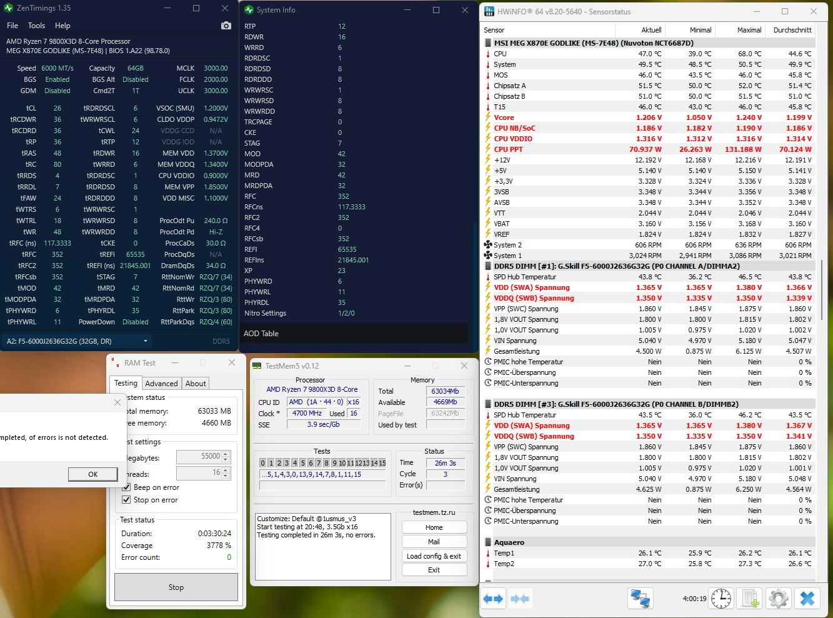Click the RAM Test title bar icon
This screenshot has height=618, width=833.
(x=116, y=362)
